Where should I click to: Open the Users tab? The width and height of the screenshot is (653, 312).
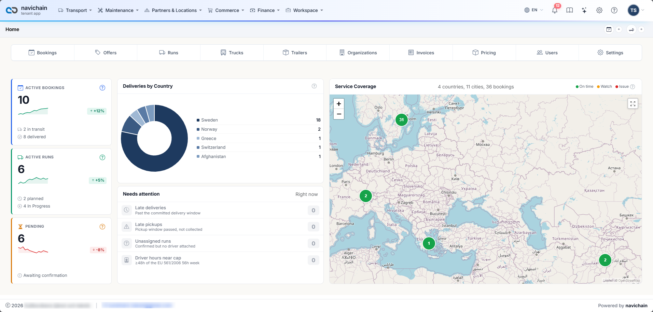[547, 53]
